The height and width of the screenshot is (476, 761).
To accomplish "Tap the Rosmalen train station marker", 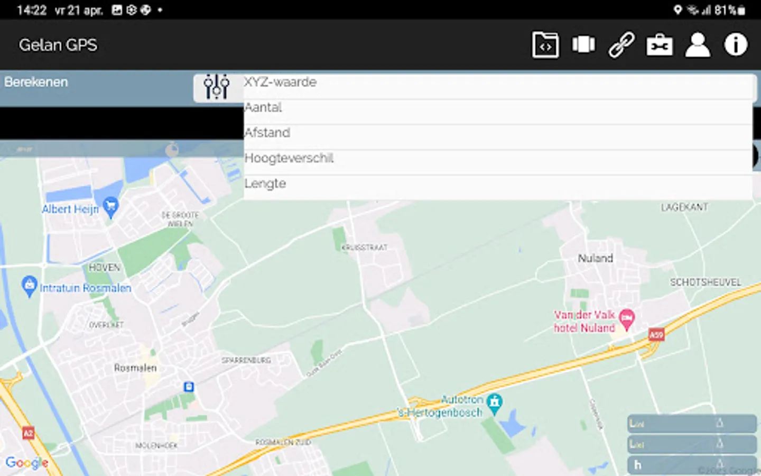I will pyautogui.click(x=189, y=387).
